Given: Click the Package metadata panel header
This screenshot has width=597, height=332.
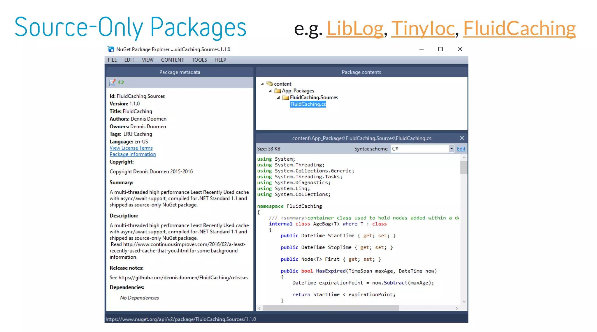Looking at the screenshot, I should point(180,72).
